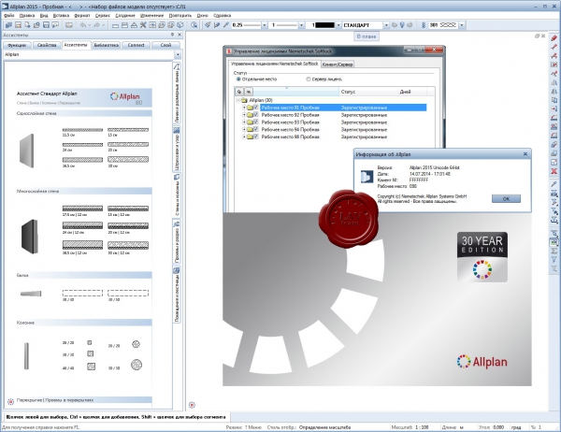This screenshot has width=561, height=432.
Task: Switch to the Функции tab
Action: point(17,45)
